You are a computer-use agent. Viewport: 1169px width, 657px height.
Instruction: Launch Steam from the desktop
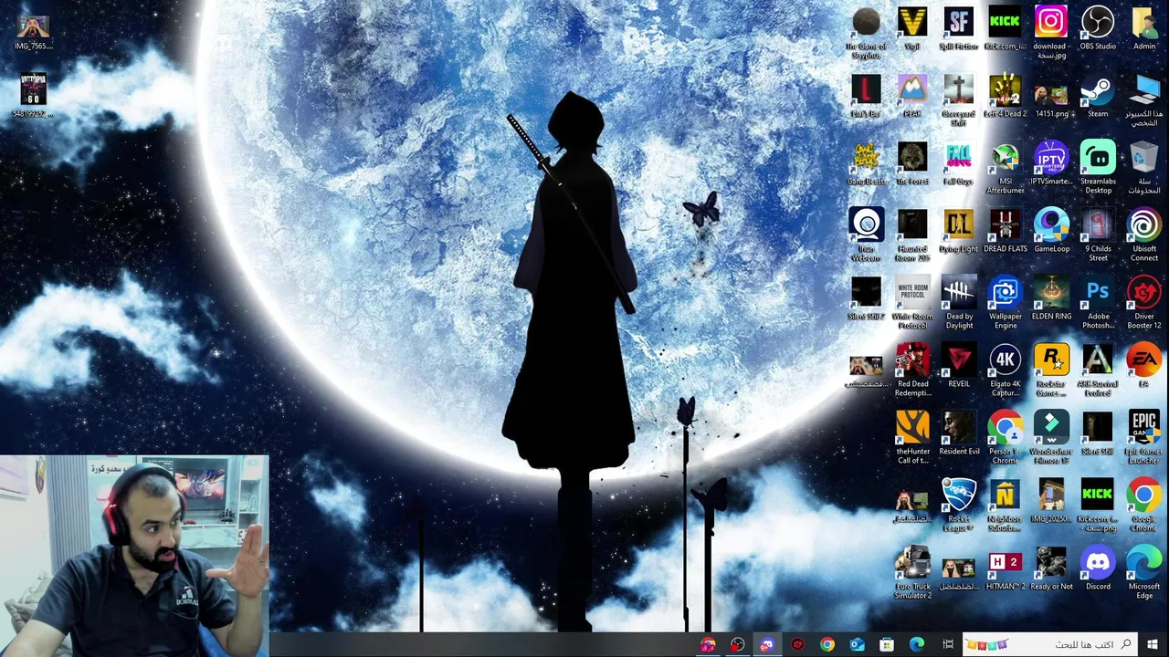[1098, 96]
